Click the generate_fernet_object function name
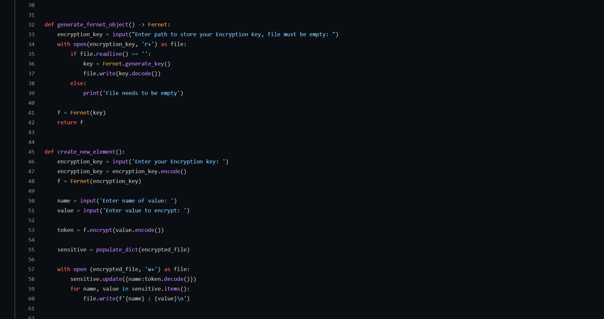The height and width of the screenshot is (319, 604). click(93, 25)
